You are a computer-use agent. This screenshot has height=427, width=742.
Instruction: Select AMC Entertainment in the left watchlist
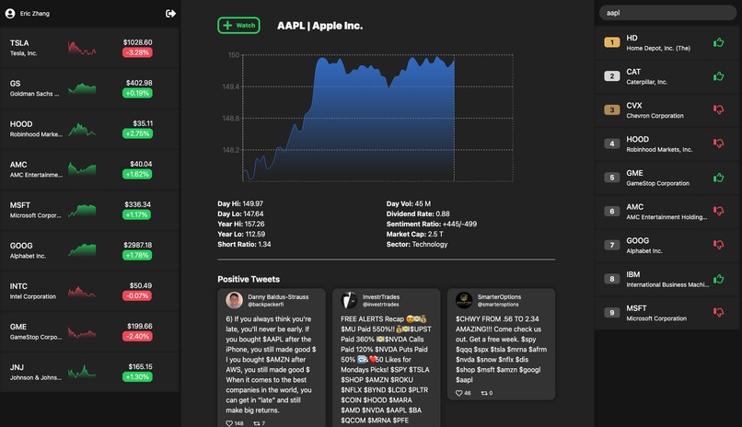pos(36,175)
